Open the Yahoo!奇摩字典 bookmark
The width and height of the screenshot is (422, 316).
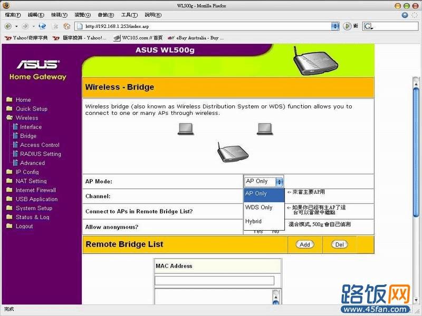tap(26, 38)
